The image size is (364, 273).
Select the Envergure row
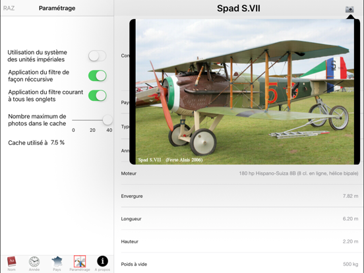point(239,196)
